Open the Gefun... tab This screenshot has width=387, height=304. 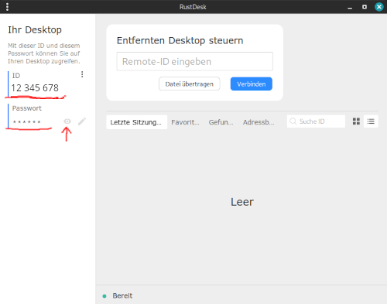pos(221,122)
